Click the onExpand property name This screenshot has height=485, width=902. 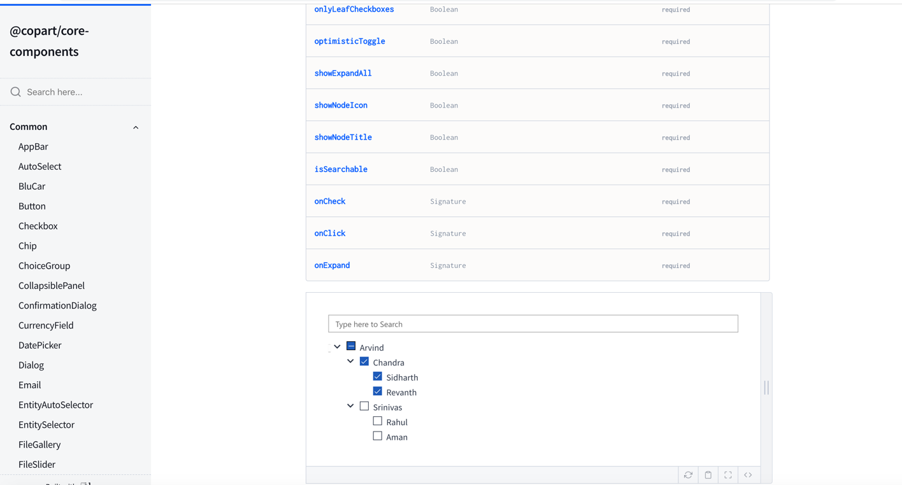(332, 265)
